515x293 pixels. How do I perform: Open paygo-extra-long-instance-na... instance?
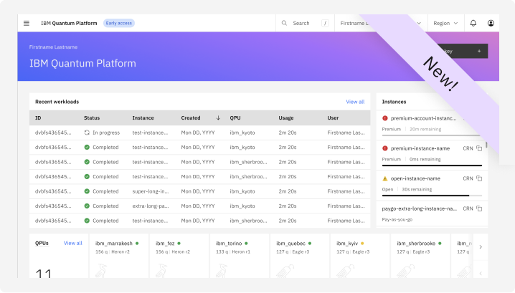pos(419,208)
